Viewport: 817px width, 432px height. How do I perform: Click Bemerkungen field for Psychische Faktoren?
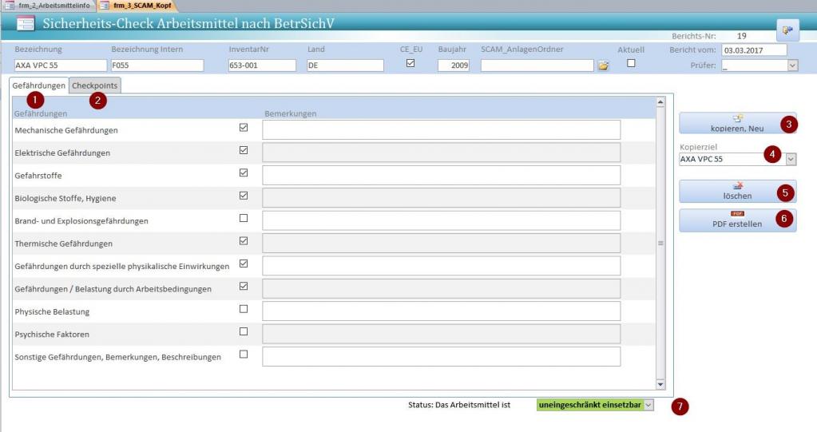(x=442, y=334)
